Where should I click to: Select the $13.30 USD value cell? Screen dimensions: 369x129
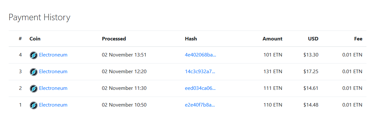pos(311,55)
